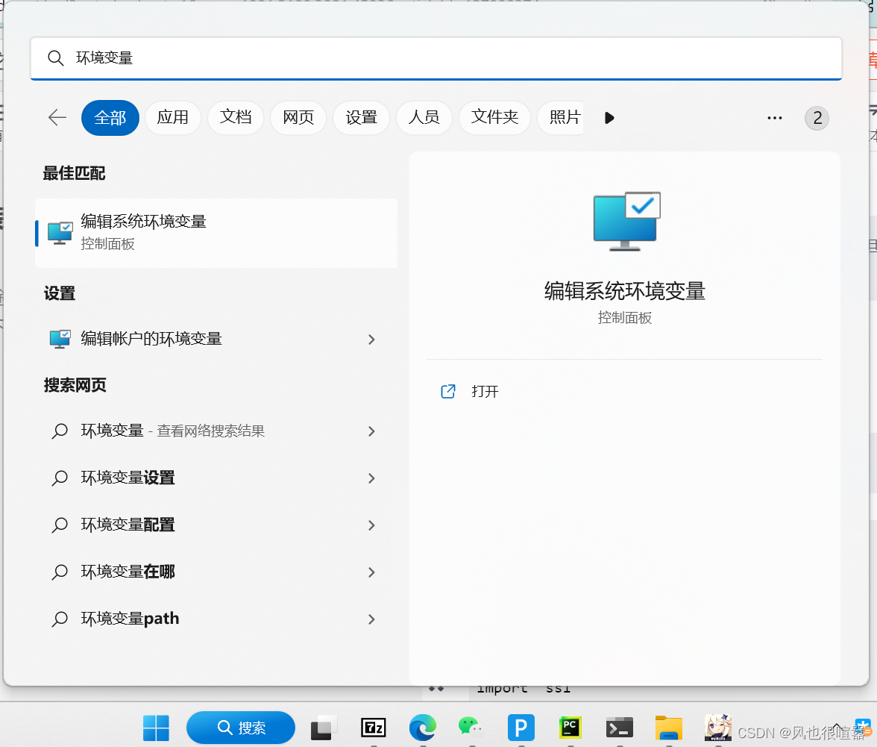
Task: Open the ... more options menu
Action: (774, 117)
